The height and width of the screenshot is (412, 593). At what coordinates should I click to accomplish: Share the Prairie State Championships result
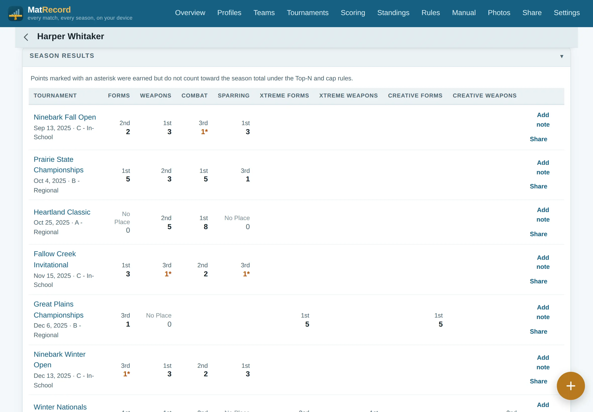click(538, 186)
